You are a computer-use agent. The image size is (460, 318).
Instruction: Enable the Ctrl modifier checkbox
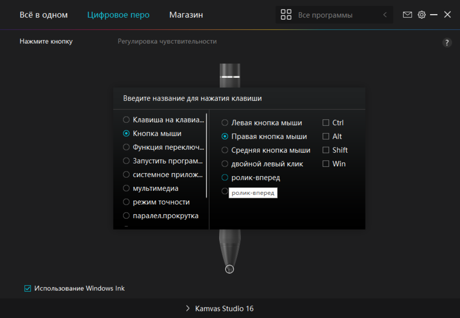coord(326,123)
